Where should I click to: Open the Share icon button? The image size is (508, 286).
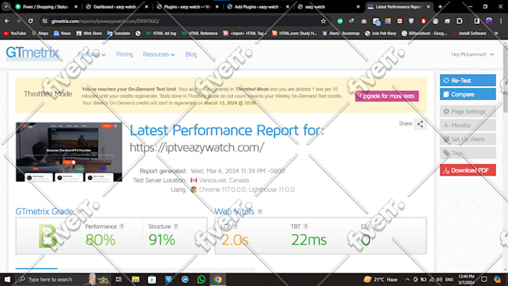420,124
